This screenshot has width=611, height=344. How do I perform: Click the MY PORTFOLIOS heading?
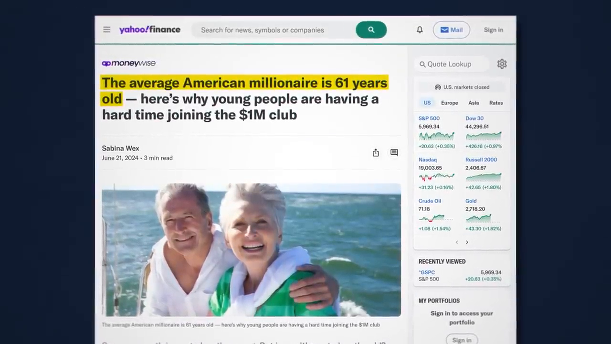pyautogui.click(x=439, y=301)
